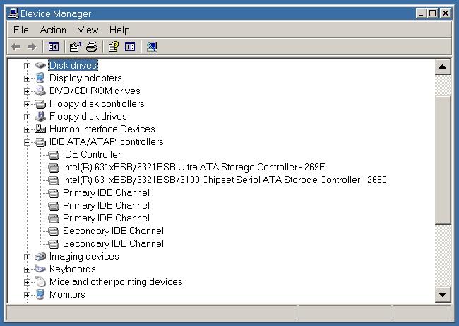The height and width of the screenshot is (326, 459).
Task: Click the IDE ATA/ATAPI controllers category icon
Action: (x=40, y=142)
